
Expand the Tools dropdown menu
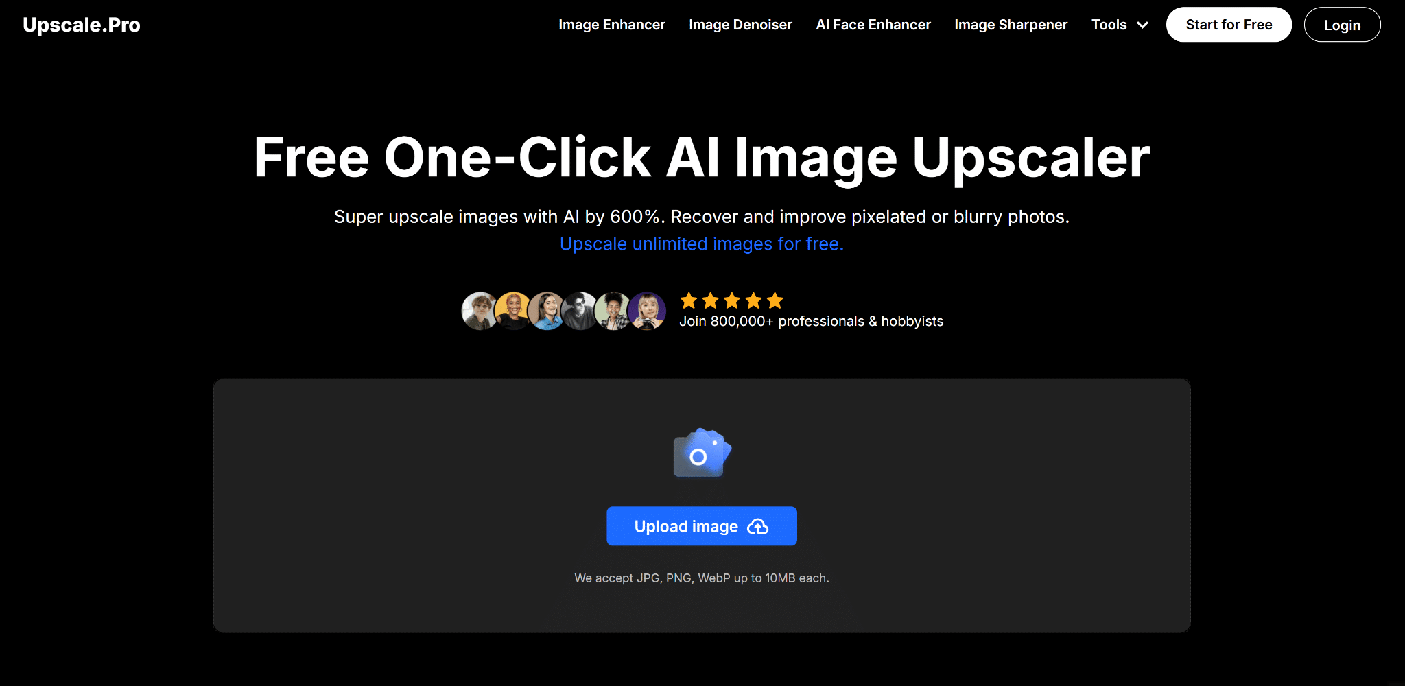(x=1109, y=25)
